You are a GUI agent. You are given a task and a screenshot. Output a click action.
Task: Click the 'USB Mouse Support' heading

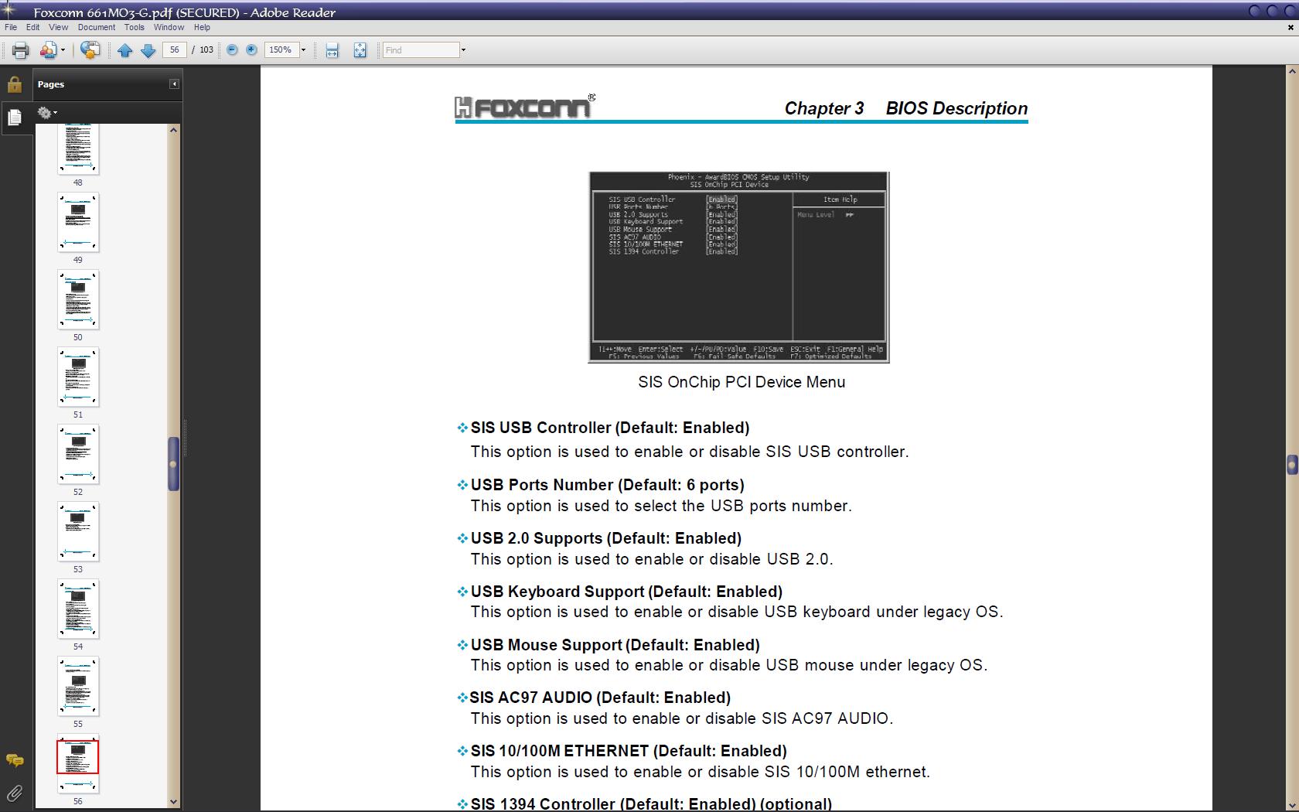[615, 645]
